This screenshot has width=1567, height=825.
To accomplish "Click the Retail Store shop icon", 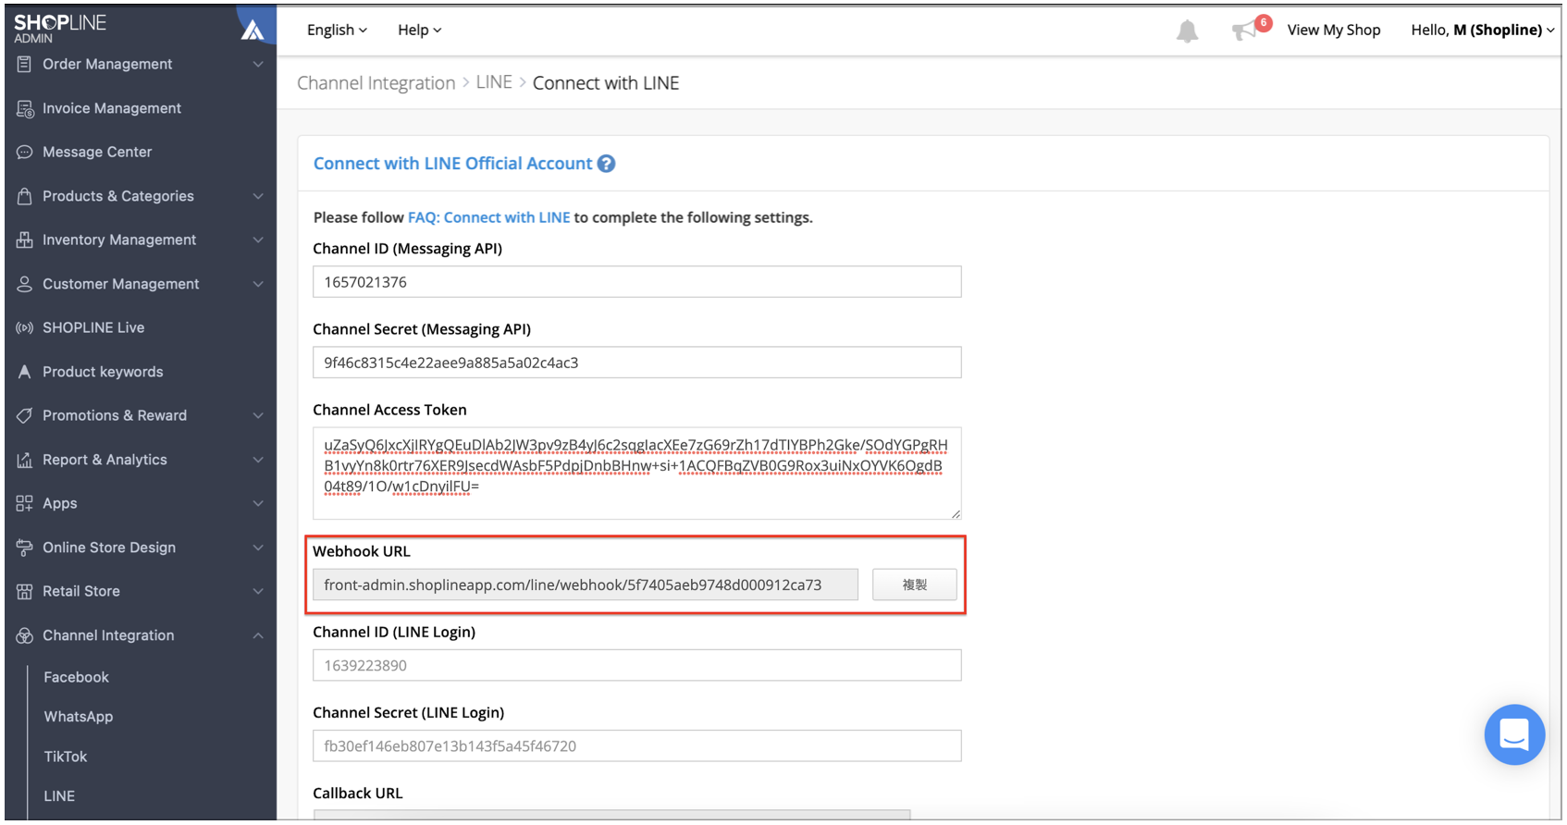I will [x=24, y=591].
